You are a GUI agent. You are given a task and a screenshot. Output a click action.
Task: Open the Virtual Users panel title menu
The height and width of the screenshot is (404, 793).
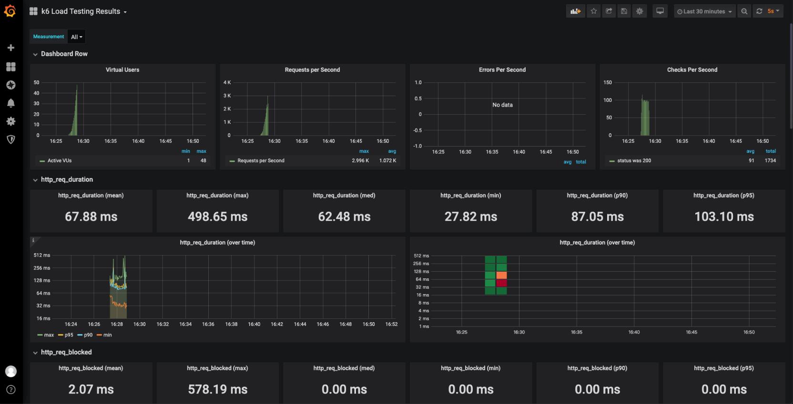coord(122,70)
